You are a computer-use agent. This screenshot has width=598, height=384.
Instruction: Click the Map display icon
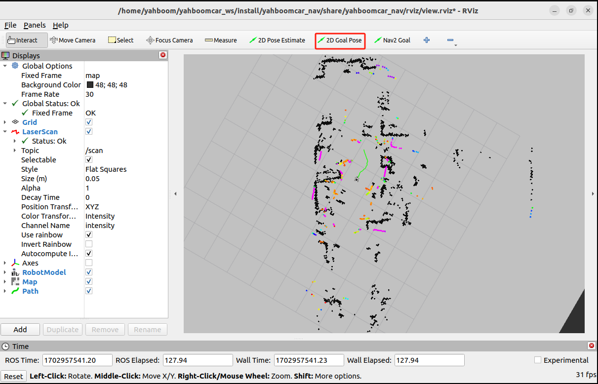(15, 282)
